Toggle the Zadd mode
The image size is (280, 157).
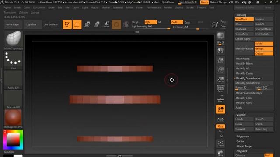pos(177,22)
